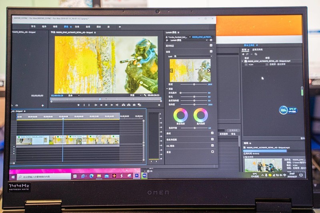Toggle the Creative section checkbox
Viewport: 320px width, 213px height.
[x=211, y=52]
